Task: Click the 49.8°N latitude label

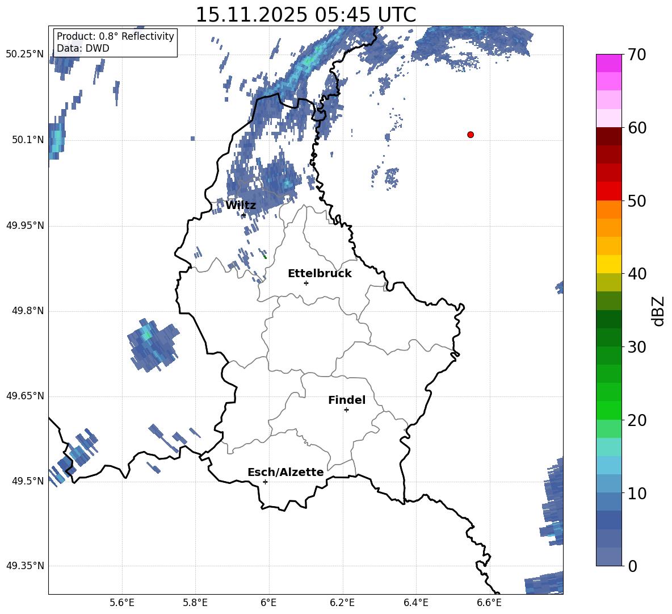Action: point(28,311)
